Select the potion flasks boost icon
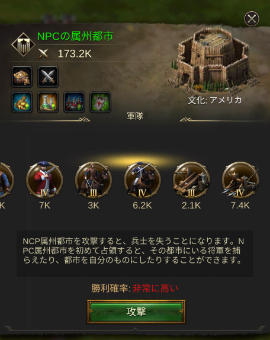 click(x=48, y=102)
